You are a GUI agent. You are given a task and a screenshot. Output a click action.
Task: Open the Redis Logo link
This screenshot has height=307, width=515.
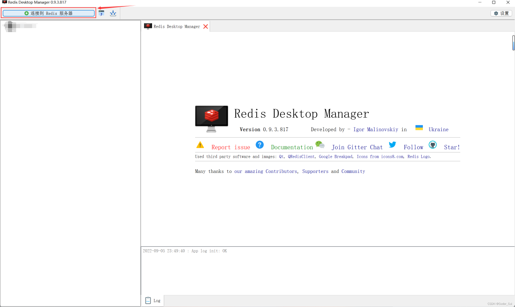[418, 157]
